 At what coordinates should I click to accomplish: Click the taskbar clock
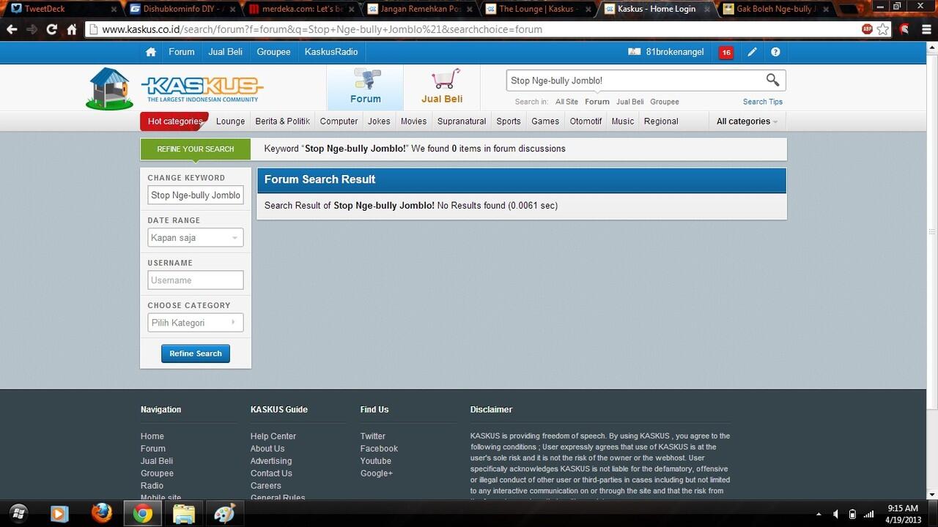(x=902, y=514)
